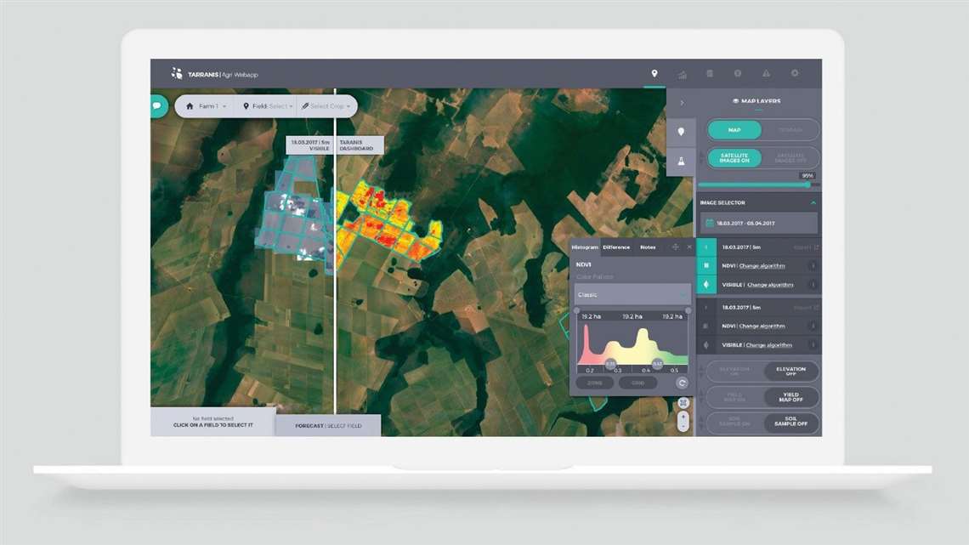Click the lower histogram threshold handle
This screenshot has width=969, height=545.
pyautogui.click(x=610, y=365)
